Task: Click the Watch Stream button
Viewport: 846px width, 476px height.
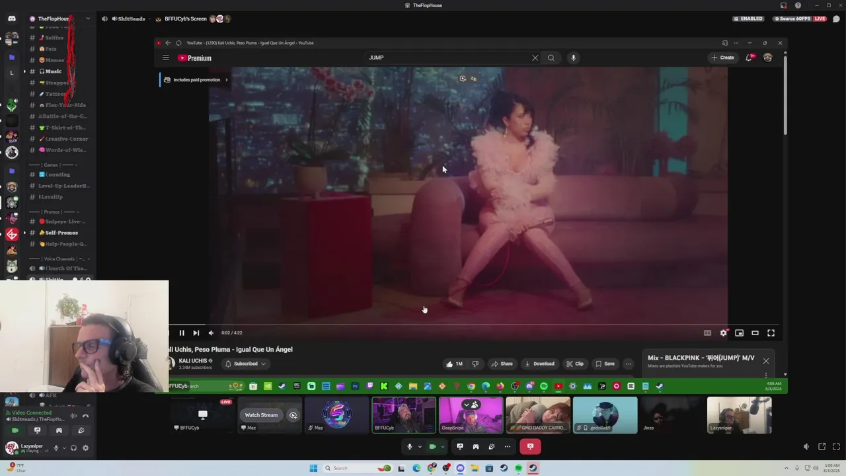Action: point(261,415)
